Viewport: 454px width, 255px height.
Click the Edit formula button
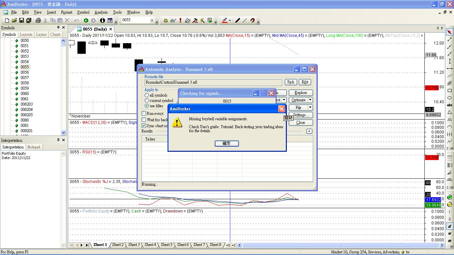tap(305, 82)
